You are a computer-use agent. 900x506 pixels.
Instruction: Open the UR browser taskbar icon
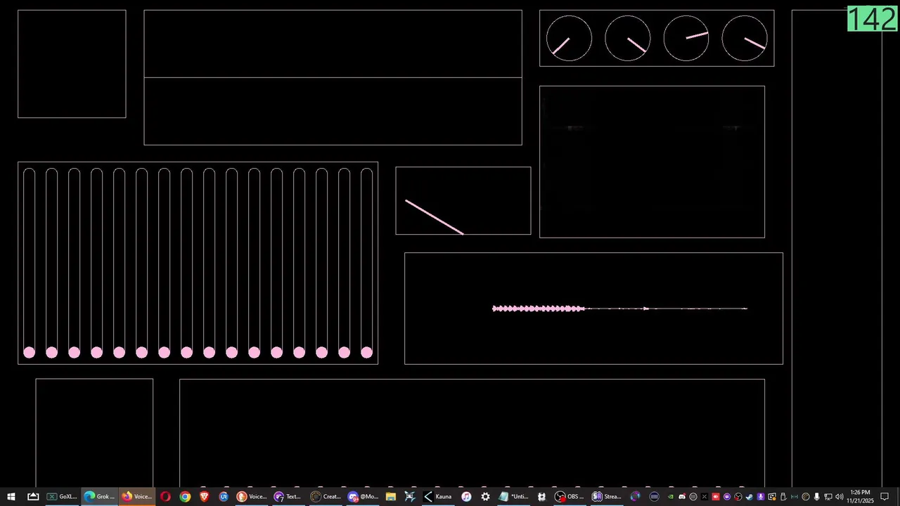click(224, 496)
